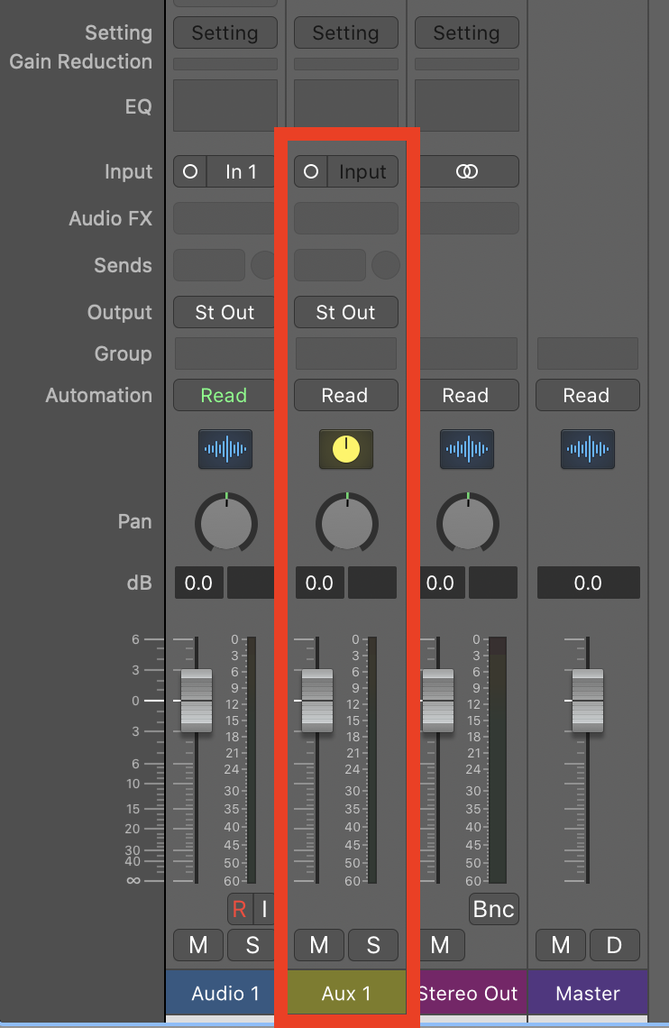Toggle input monitoring on Audio 1
This screenshot has width=669, height=1028.
pyautogui.click(x=264, y=909)
